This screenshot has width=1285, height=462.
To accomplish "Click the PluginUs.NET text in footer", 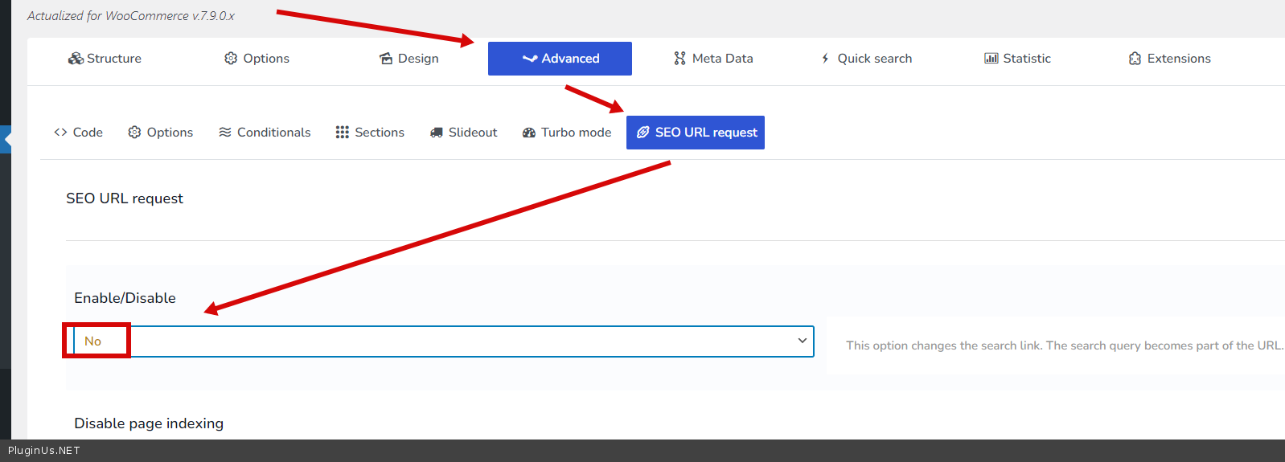I will [44, 451].
